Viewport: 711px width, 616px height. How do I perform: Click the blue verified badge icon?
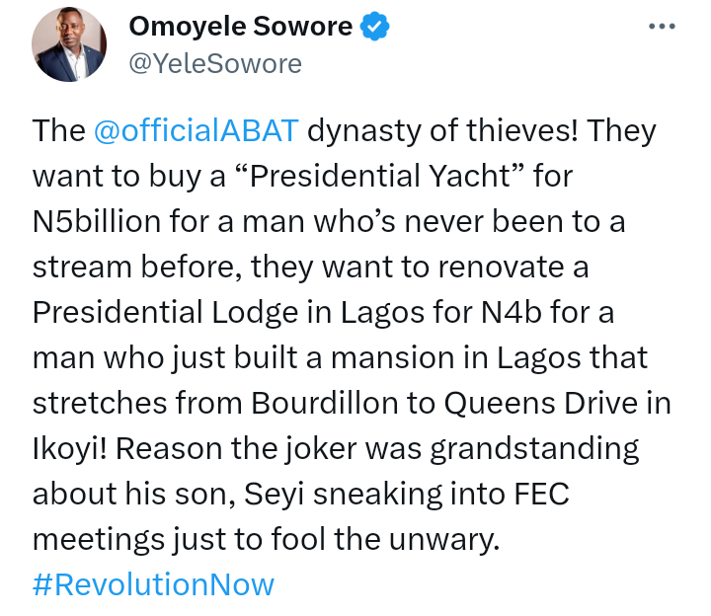pos(374,27)
